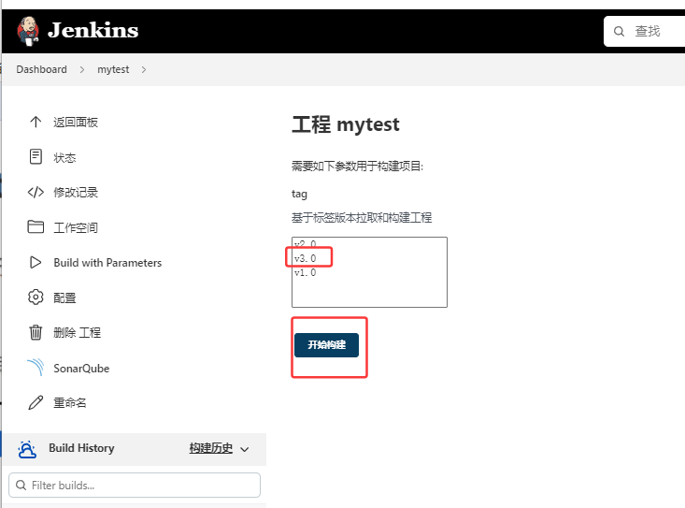Click the Build History weather icon
The height and width of the screenshot is (508, 685).
point(27,449)
